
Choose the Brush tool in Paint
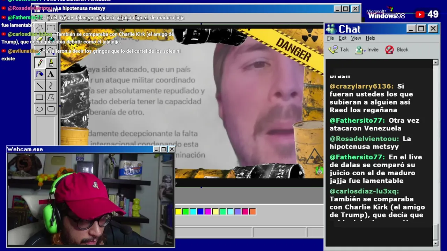[51, 63]
